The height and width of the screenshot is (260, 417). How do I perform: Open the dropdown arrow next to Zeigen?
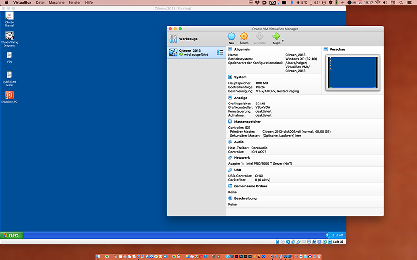click(x=283, y=41)
